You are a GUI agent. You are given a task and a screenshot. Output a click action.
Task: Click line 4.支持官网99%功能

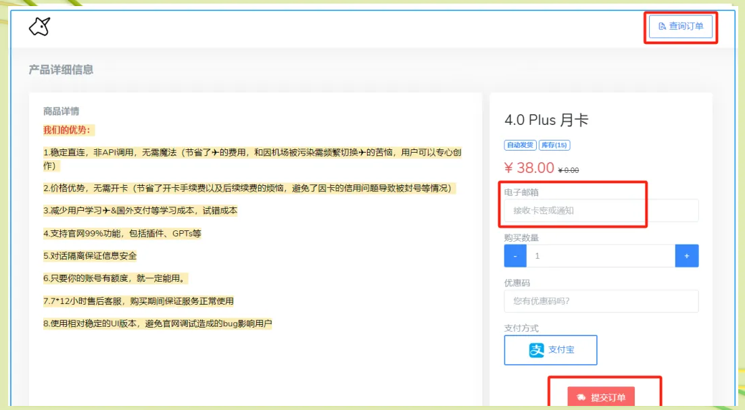122,234
